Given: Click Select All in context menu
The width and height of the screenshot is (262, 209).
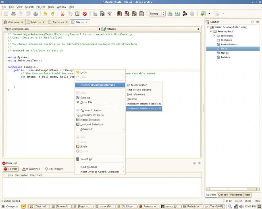Looking at the screenshot, I should (x=100, y=159).
